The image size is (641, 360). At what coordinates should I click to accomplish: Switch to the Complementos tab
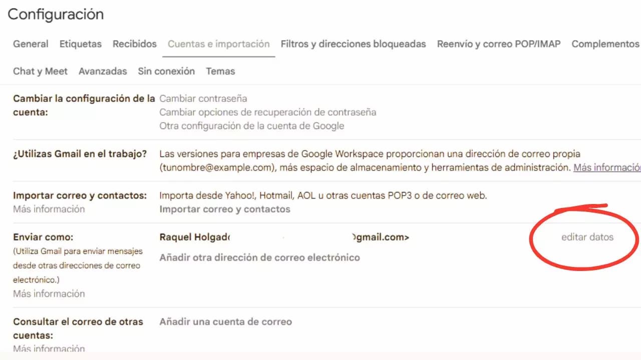point(605,44)
